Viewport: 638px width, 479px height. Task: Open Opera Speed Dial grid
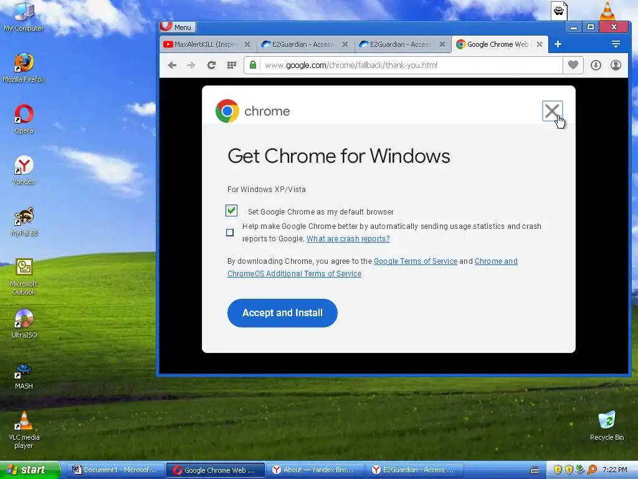pos(232,65)
